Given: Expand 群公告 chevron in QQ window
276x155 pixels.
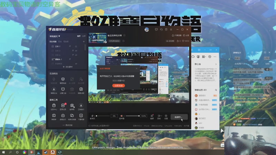Looking at the screenshot, I should pyautogui.click(x=216, y=64).
